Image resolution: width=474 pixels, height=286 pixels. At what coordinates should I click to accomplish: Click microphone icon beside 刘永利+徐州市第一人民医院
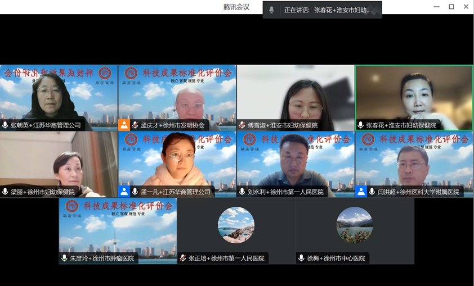click(242, 192)
